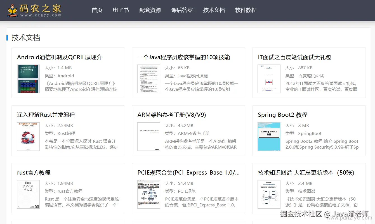Screen dimensions: 375x224
Task: Click the Java程序员10项技能 document thumbnail
Action: pyautogui.click(x=149, y=79)
